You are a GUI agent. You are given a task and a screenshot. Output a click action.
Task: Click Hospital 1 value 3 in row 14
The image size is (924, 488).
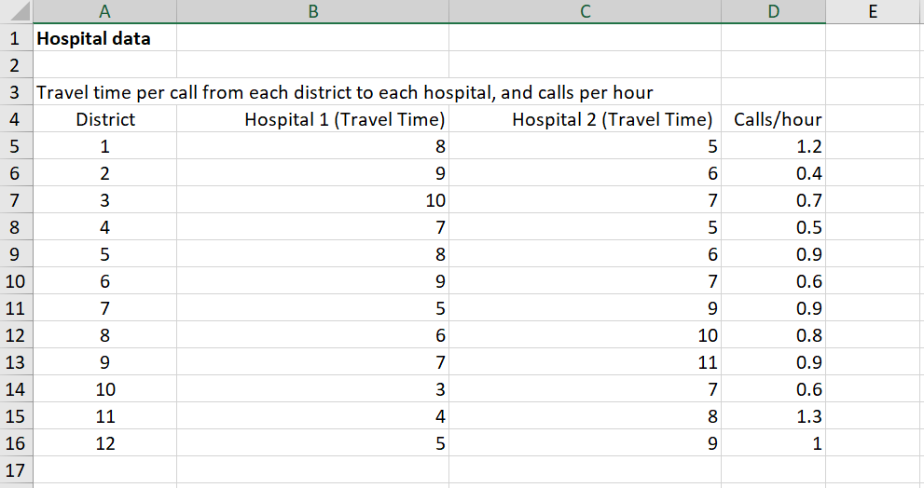tap(313, 388)
